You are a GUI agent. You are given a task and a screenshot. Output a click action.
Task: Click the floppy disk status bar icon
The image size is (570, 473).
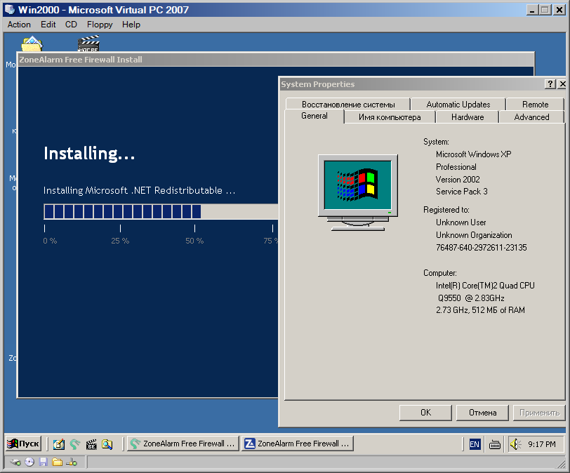click(44, 462)
